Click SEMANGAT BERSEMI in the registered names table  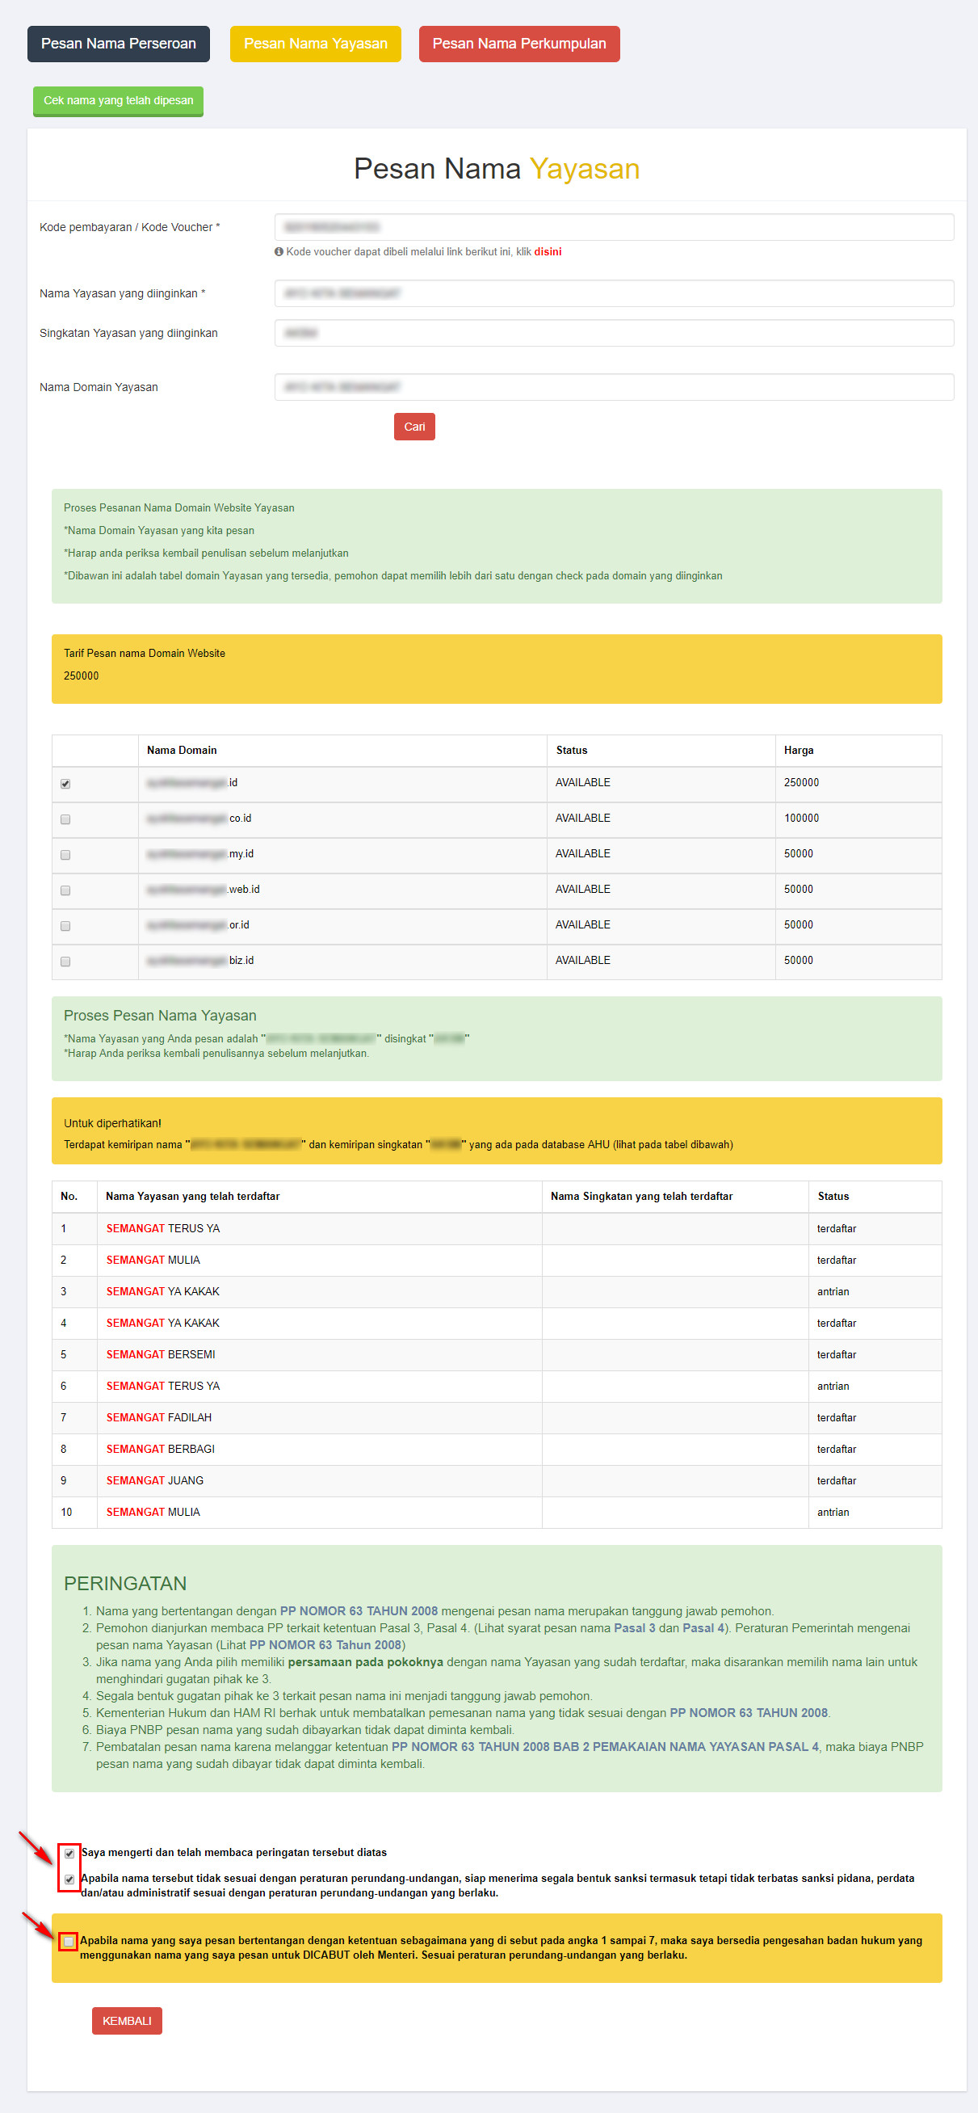point(161,1354)
